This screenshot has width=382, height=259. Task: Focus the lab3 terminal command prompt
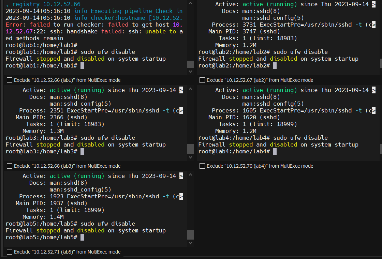pos(82,151)
